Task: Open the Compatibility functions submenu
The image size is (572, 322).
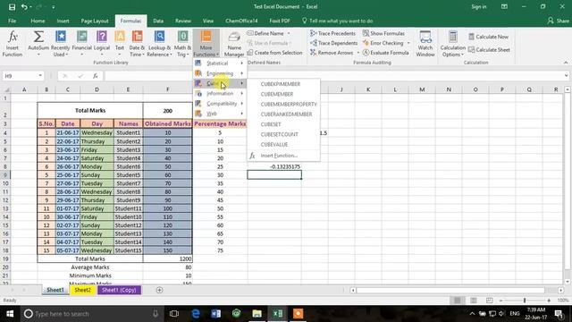Action: tap(220, 104)
